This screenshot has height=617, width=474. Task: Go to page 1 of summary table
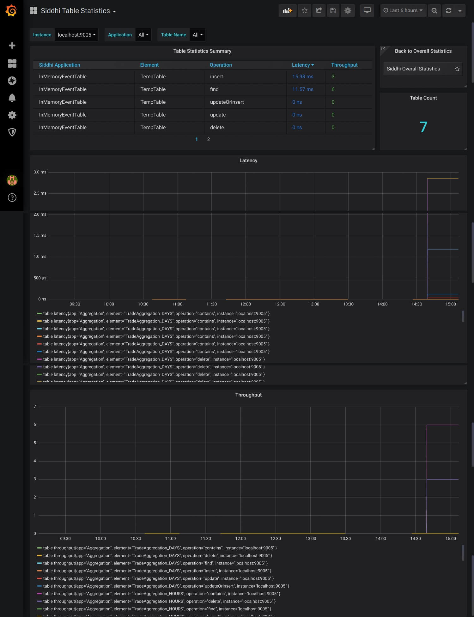pos(197,139)
